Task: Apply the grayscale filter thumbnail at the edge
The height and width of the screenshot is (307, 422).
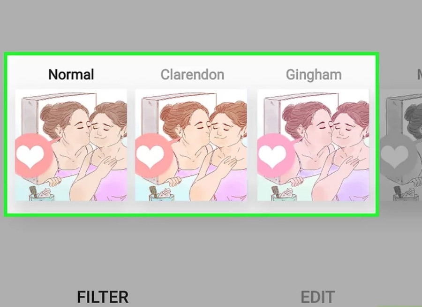Action: point(401,145)
